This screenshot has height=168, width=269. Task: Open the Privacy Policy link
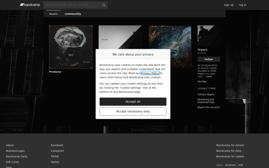click(x=150, y=73)
